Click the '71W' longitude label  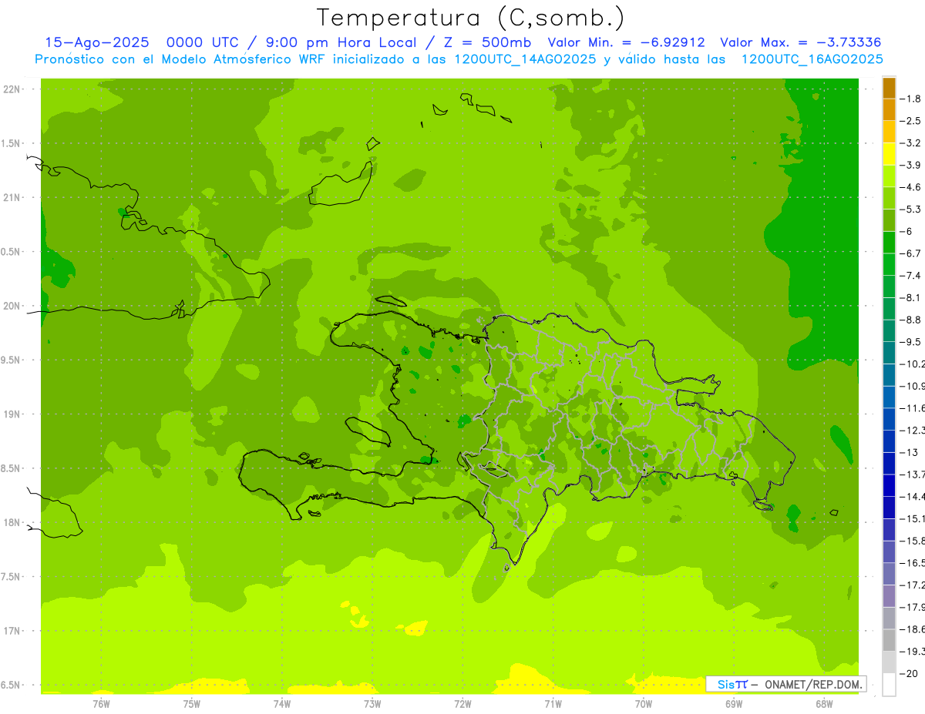click(x=553, y=703)
